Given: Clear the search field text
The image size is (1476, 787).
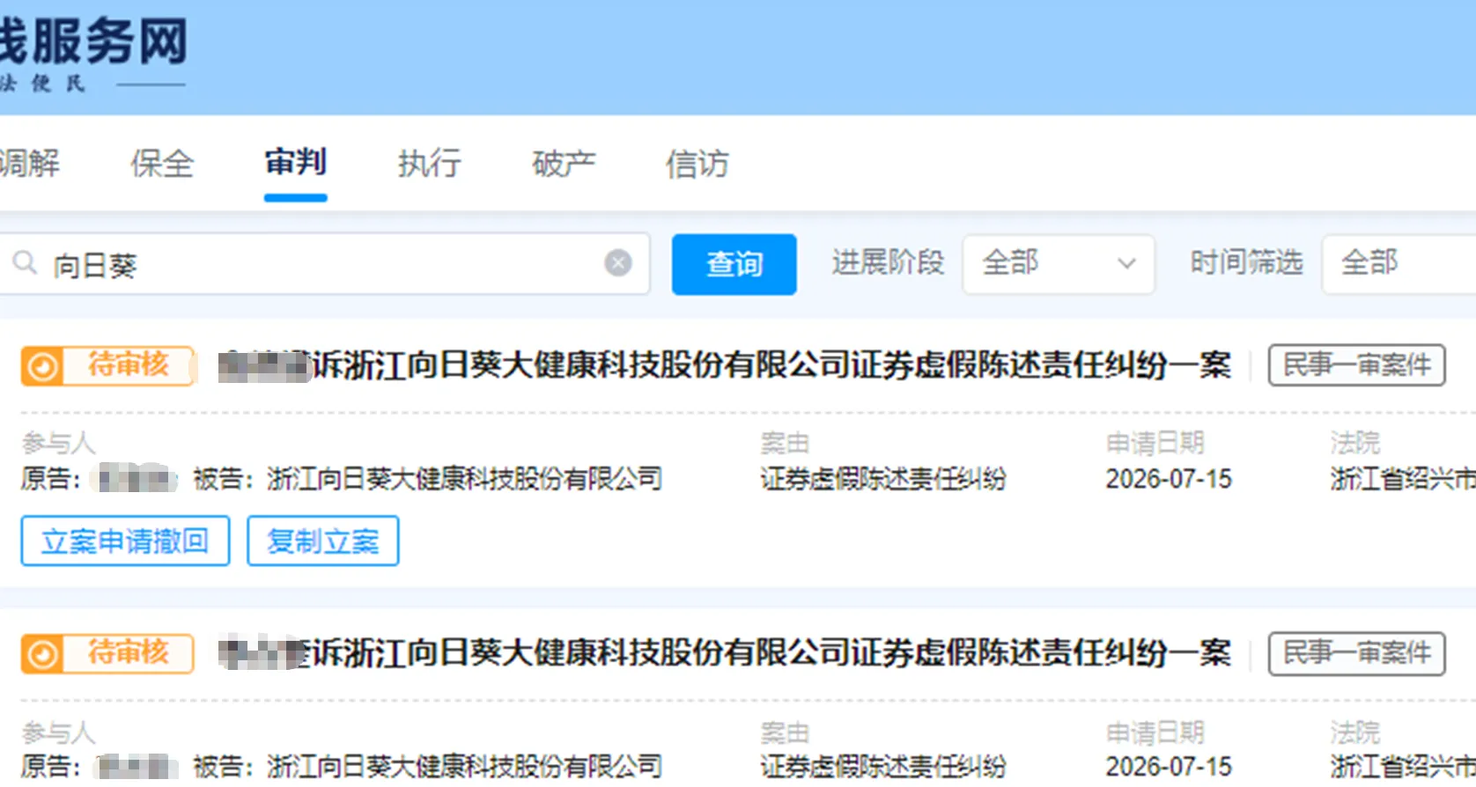Looking at the screenshot, I should coord(618,262).
